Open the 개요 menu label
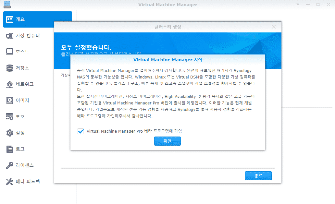335x204 pixels. [20, 19]
